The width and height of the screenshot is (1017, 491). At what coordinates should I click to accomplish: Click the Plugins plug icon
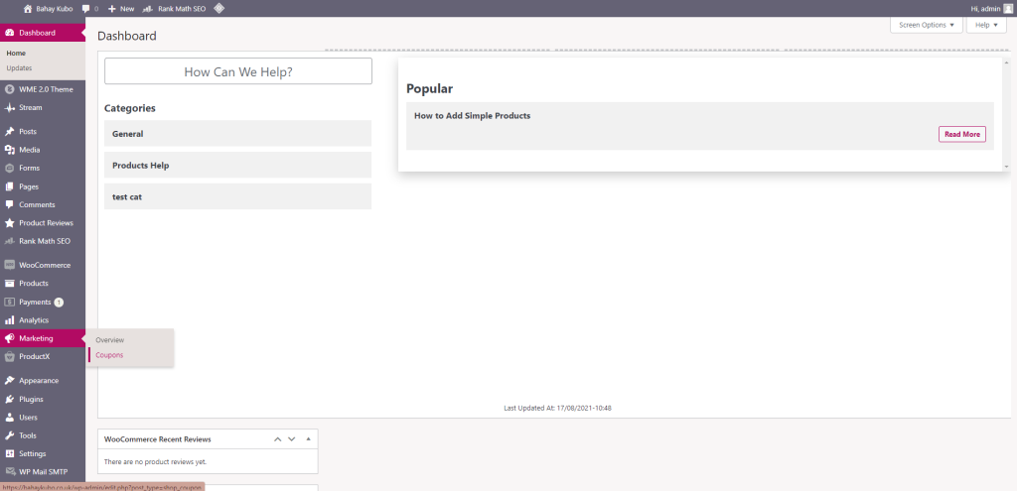pyautogui.click(x=9, y=399)
